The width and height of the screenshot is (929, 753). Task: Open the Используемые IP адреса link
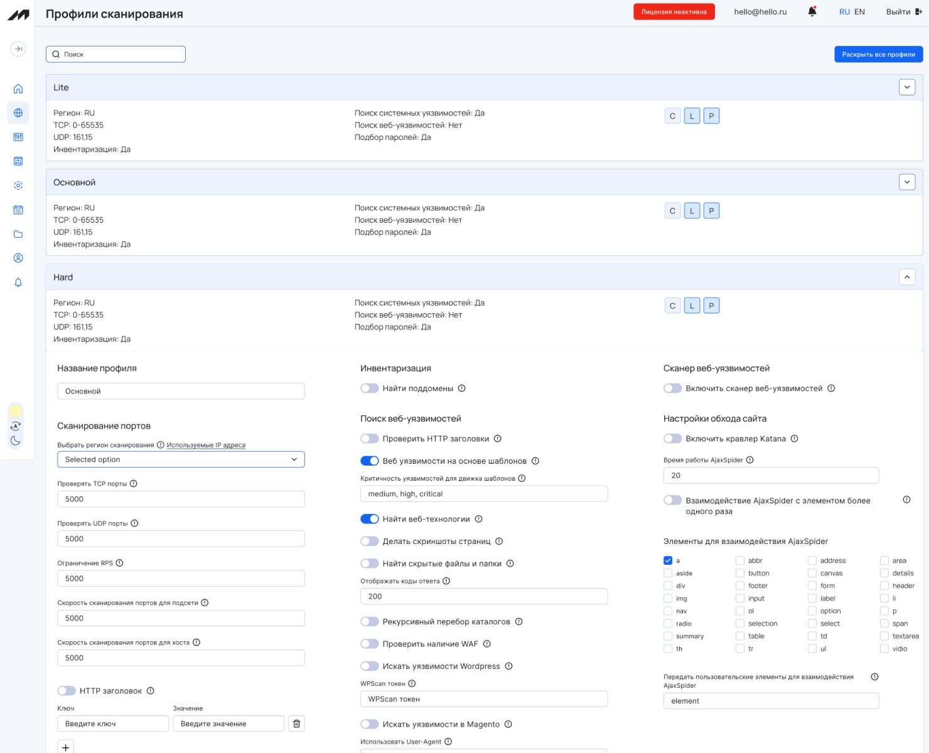[206, 445]
